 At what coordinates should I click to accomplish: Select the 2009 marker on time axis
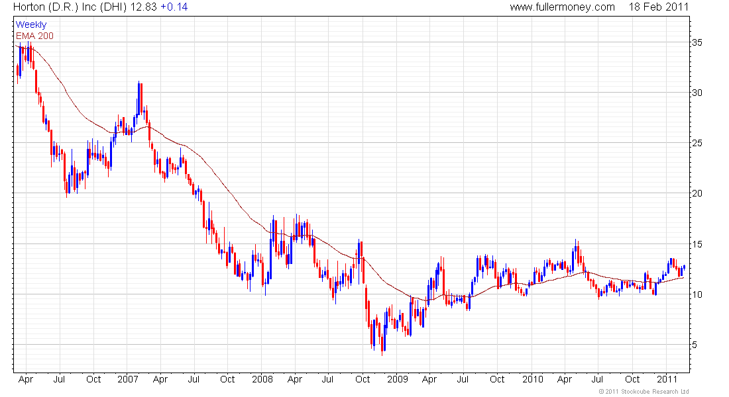click(x=398, y=380)
